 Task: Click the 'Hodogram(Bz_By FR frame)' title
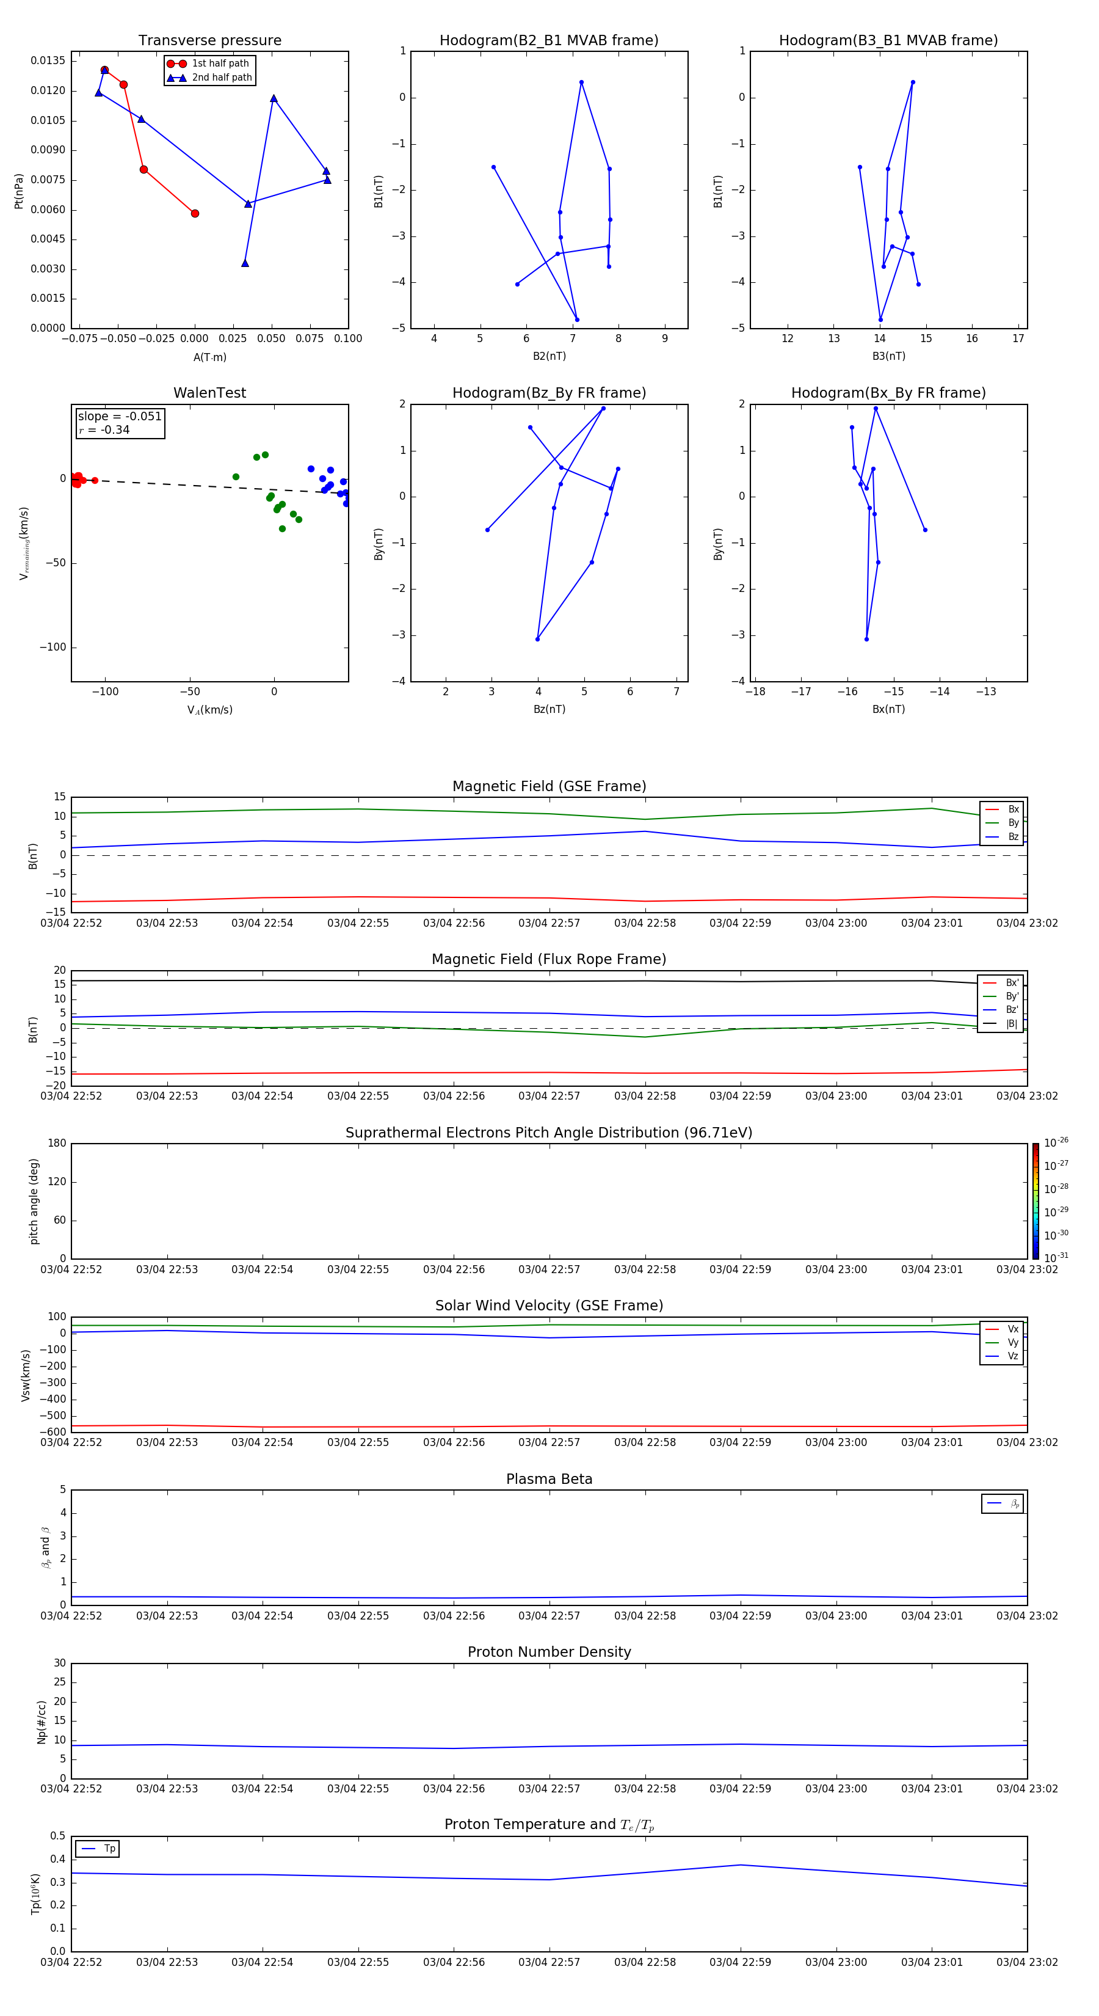[549, 393]
